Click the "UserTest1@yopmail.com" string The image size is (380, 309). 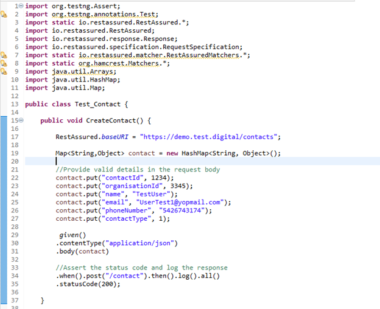tap(180, 203)
